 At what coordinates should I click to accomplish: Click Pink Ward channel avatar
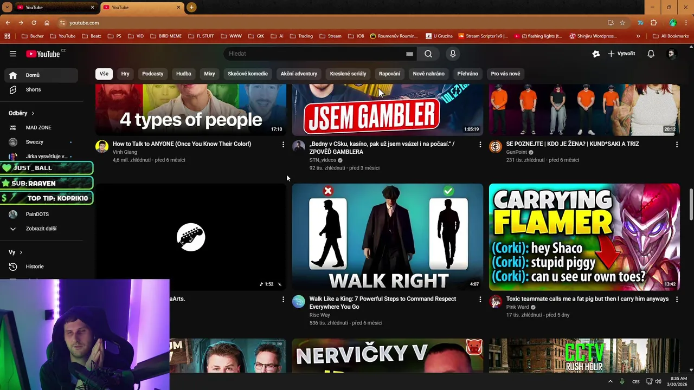496,301
